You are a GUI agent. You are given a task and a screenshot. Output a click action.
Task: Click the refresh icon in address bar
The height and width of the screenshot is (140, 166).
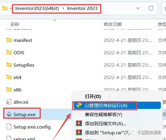tap(151, 8)
